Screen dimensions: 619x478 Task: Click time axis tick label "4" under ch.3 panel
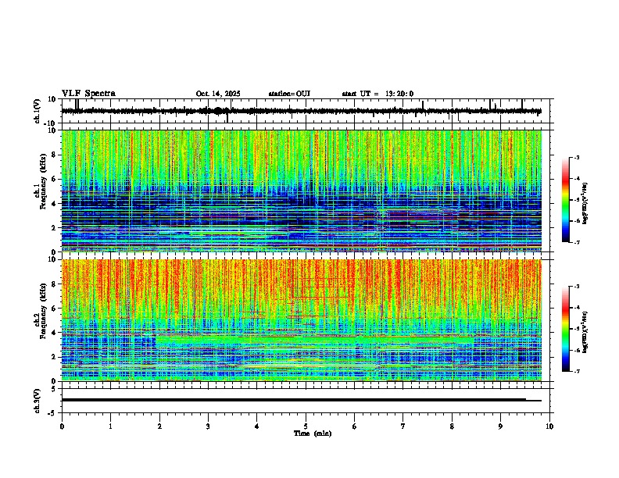click(x=257, y=426)
